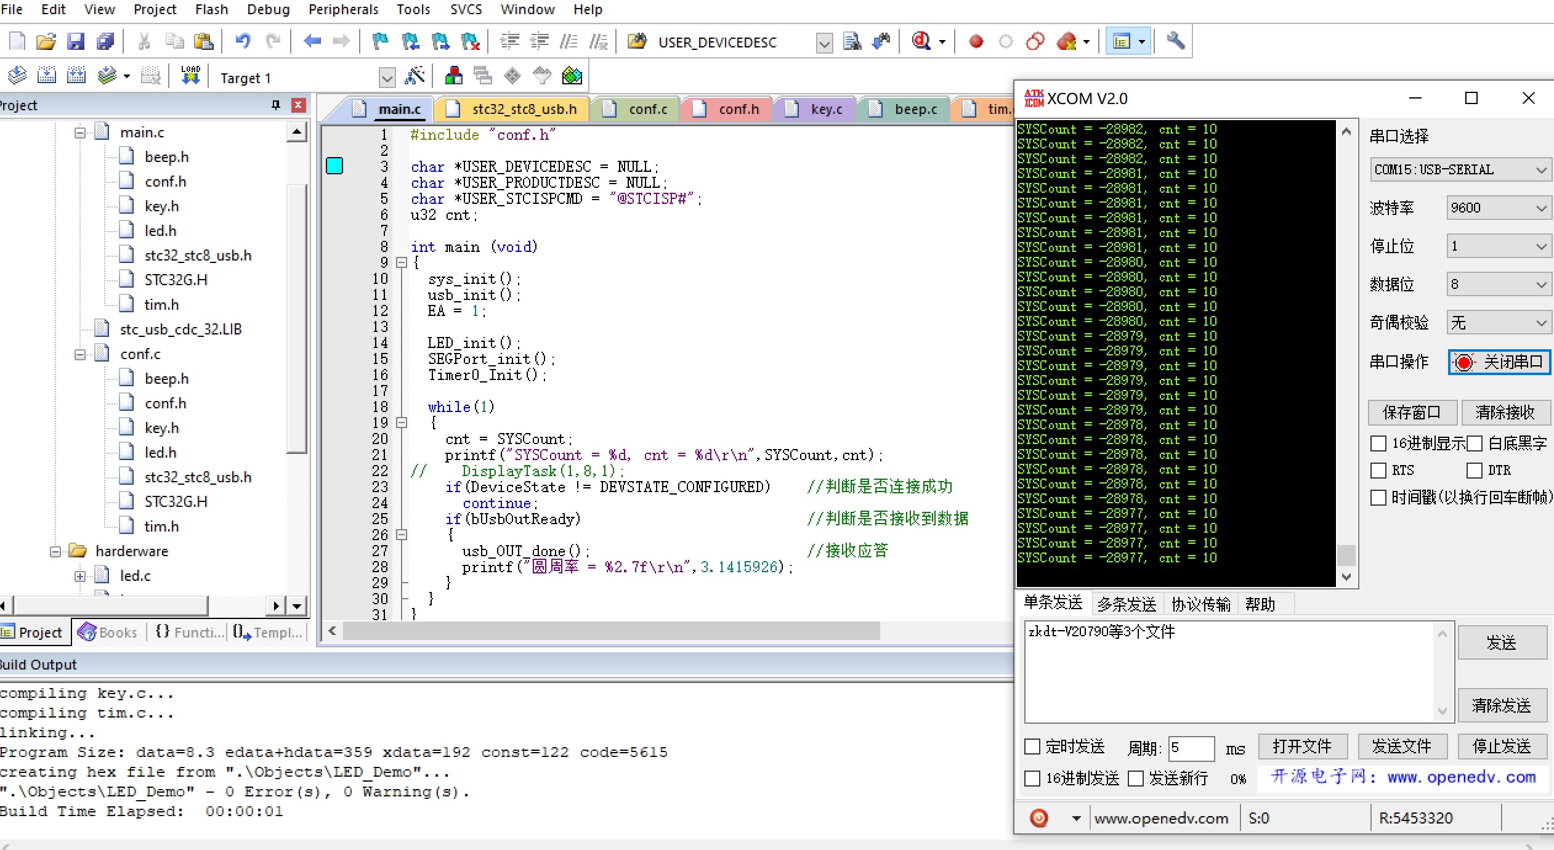Image resolution: width=1554 pixels, height=850 pixels.
Task: Undo the last edit
Action: 243,41
